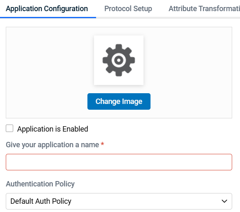The width and height of the screenshot is (240, 212).
Task: Click the Authentication Policy field label
Action: [x=40, y=184]
